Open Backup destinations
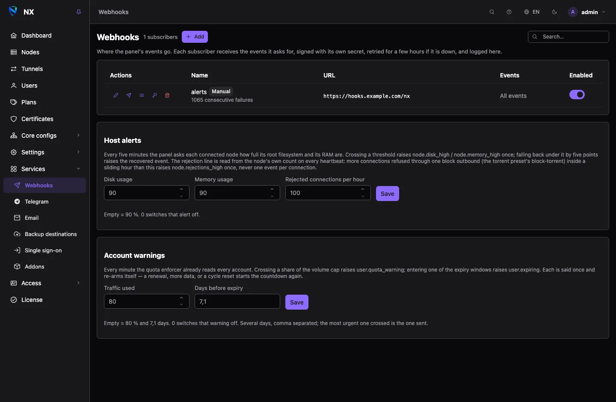This screenshot has width=616, height=402. pos(45,234)
